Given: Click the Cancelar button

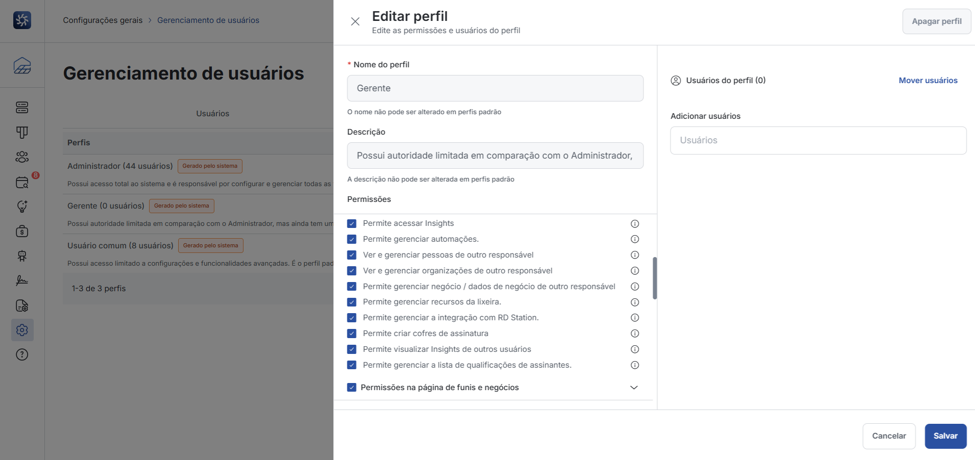Looking at the screenshot, I should (x=889, y=436).
